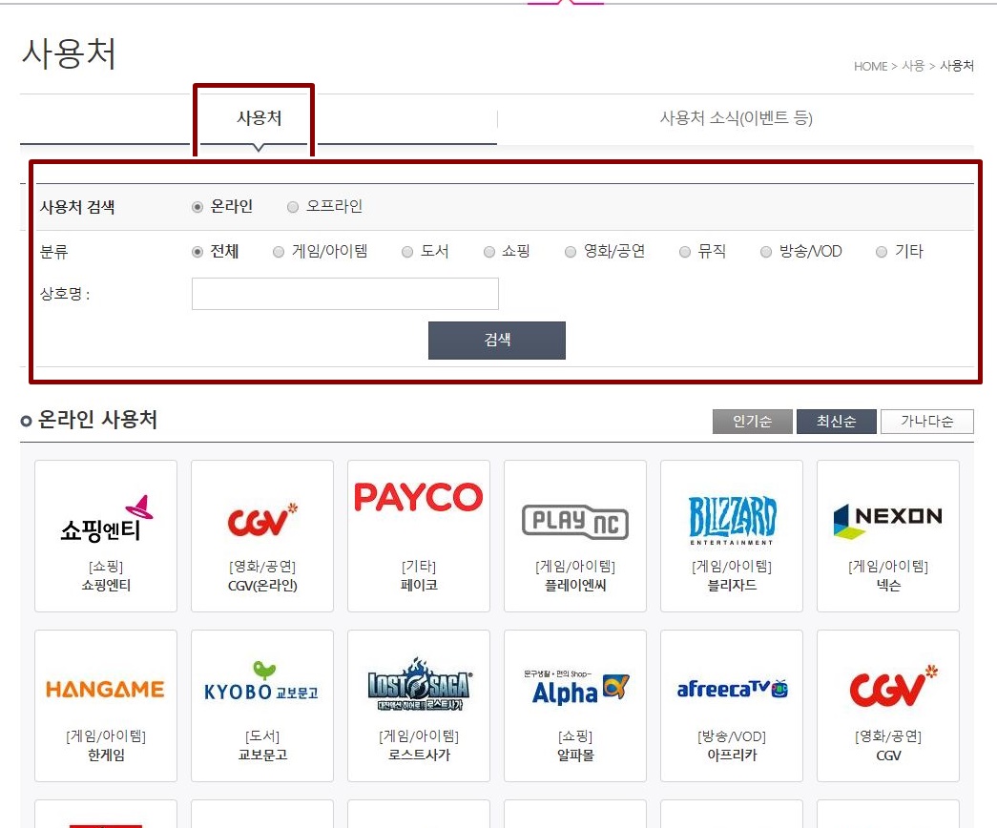997x828 pixels.
Task: Choose the 게임/아이템 category radio
Action: (279, 252)
